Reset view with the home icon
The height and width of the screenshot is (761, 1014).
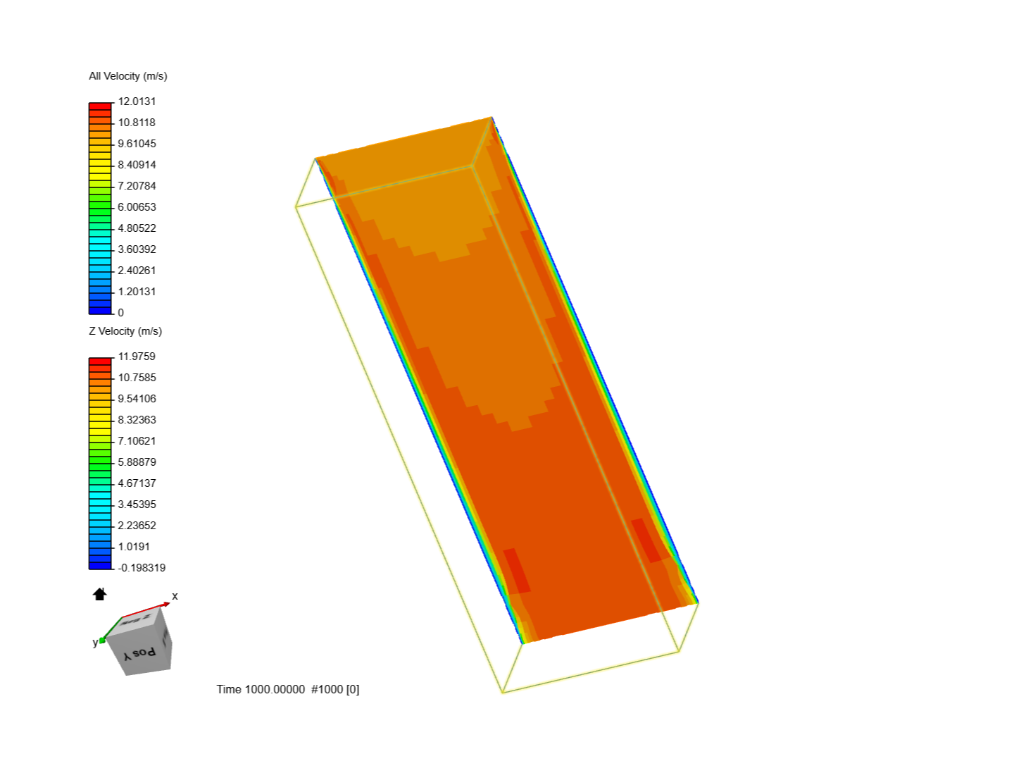tap(99, 594)
